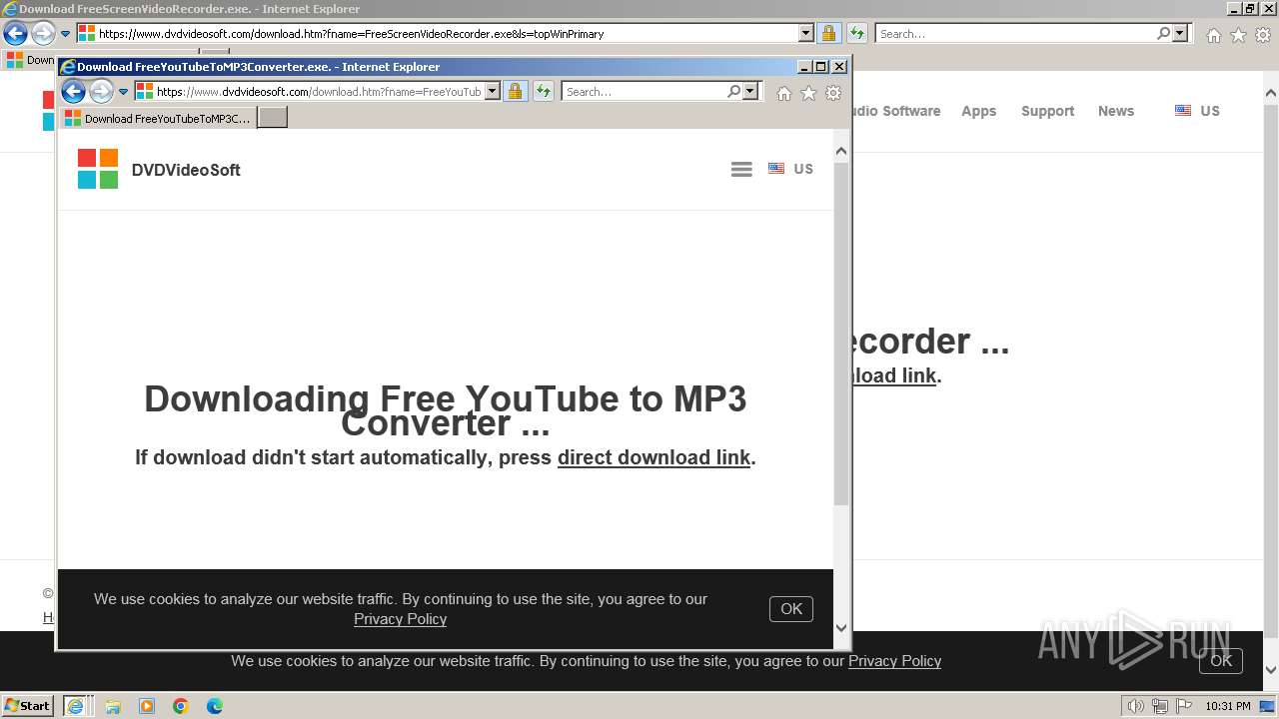Open News menu in background page
This screenshot has height=719, width=1279.
coord(1116,111)
